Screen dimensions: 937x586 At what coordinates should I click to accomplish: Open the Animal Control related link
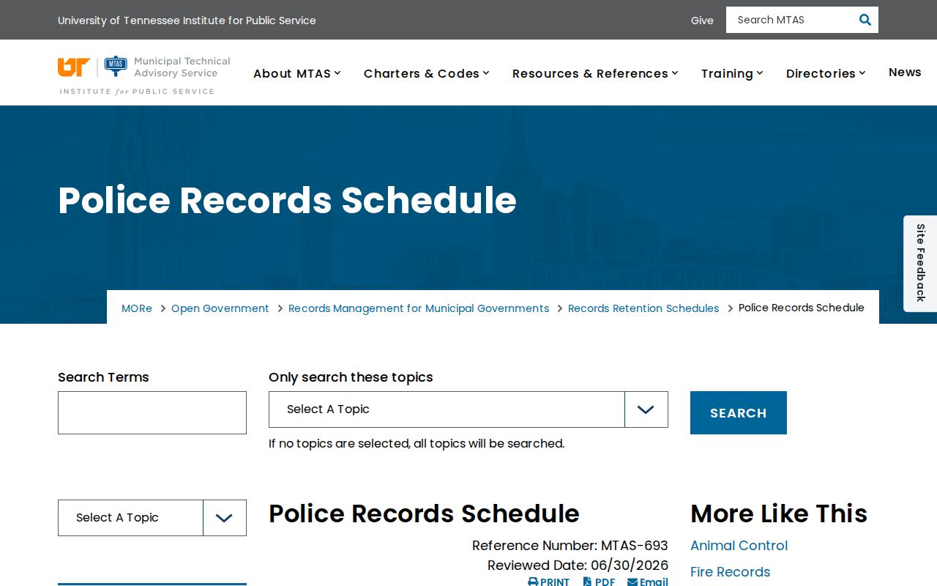coord(739,546)
